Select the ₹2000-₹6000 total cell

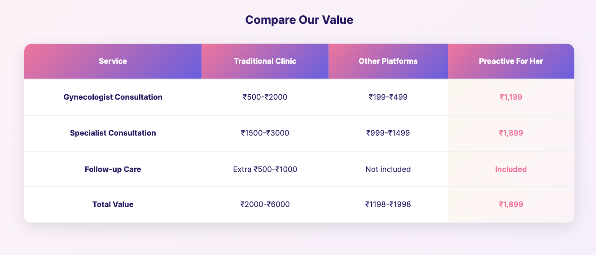[265, 204]
